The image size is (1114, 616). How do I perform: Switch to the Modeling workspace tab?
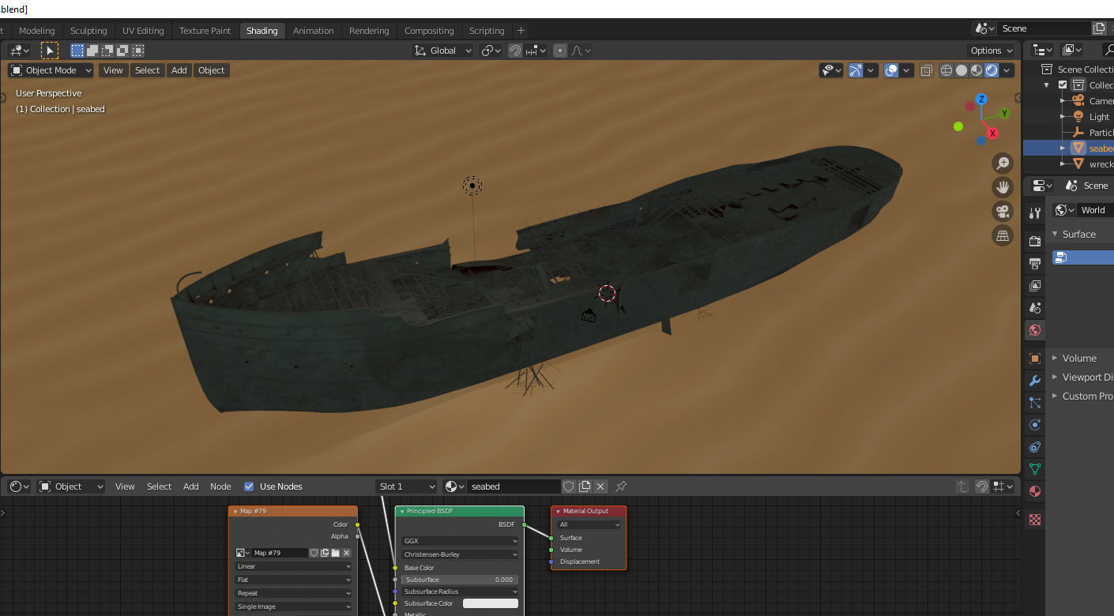click(x=37, y=31)
